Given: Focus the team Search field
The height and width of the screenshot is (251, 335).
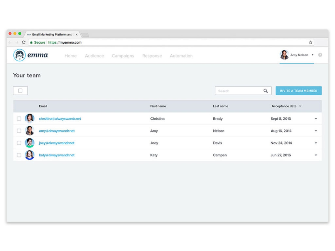Looking at the screenshot, I should click(x=243, y=91).
